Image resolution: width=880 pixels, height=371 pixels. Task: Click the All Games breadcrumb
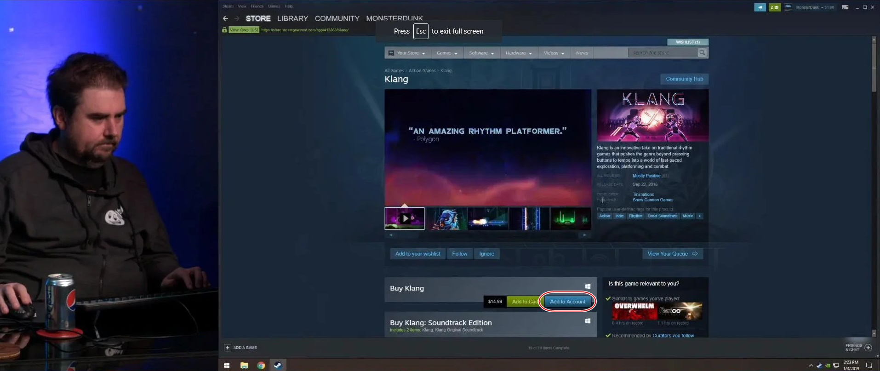394,71
